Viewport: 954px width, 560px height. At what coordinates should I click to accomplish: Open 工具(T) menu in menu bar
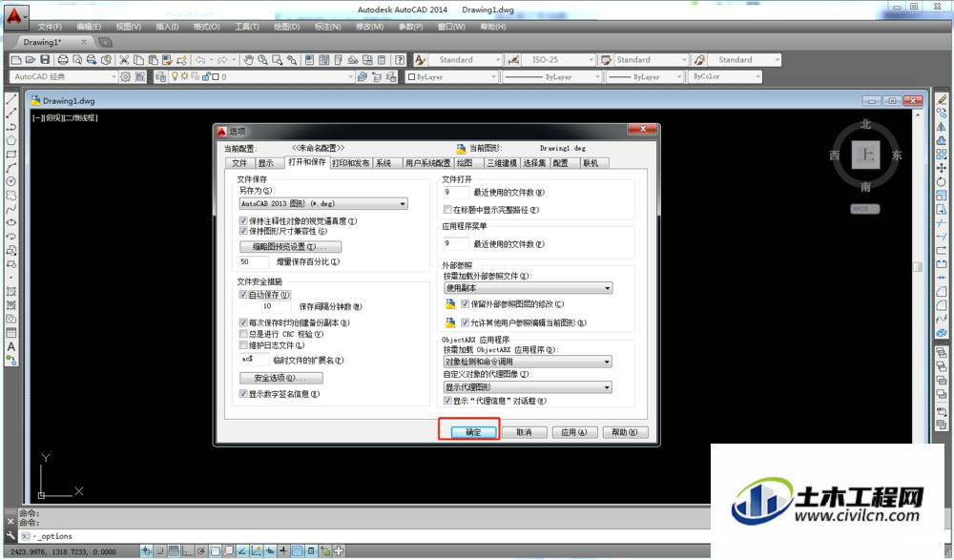click(247, 27)
